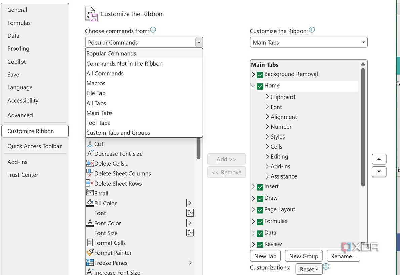The height and width of the screenshot is (275, 400).
Task: Click the Delete Sheet Columns icon
Action: point(90,173)
